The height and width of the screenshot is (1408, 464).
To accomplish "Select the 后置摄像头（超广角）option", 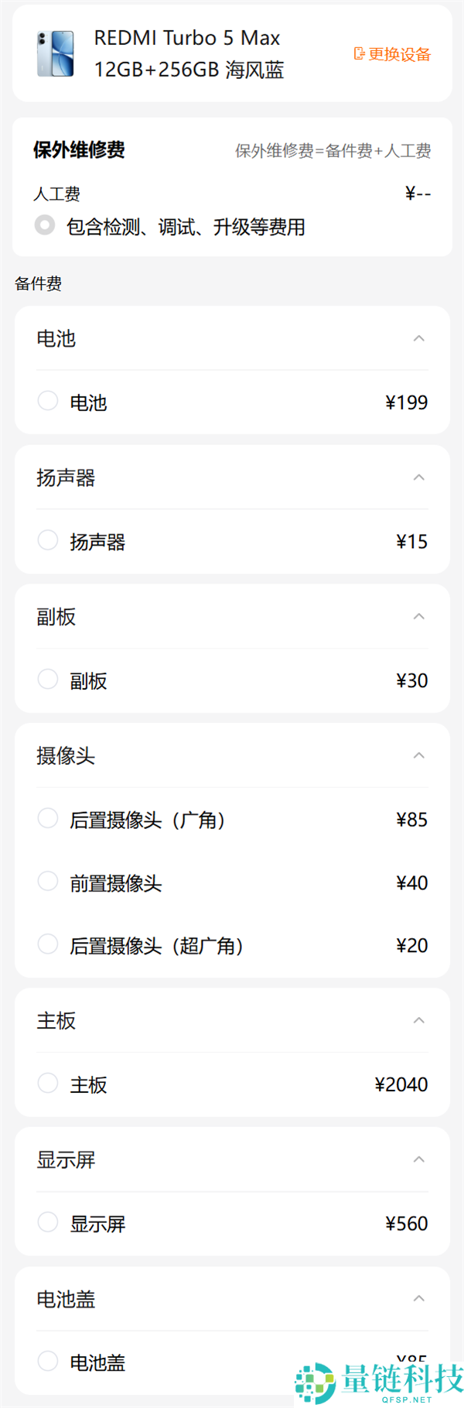I will point(47,944).
